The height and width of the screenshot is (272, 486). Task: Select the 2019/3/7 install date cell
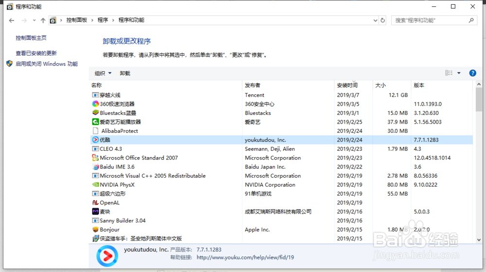click(348, 95)
